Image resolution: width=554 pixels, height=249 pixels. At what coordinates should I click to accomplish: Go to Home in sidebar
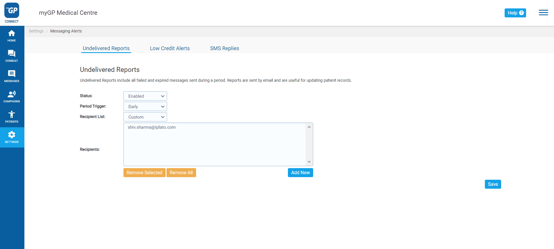[x=12, y=36]
